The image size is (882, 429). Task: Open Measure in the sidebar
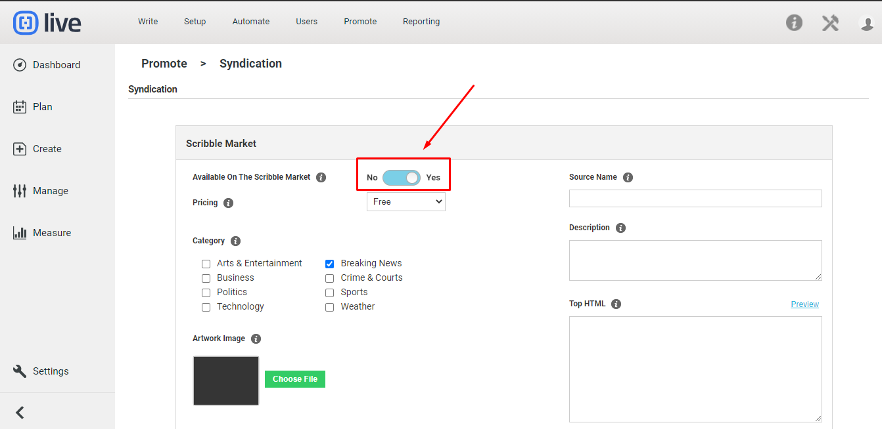click(x=42, y=233)
